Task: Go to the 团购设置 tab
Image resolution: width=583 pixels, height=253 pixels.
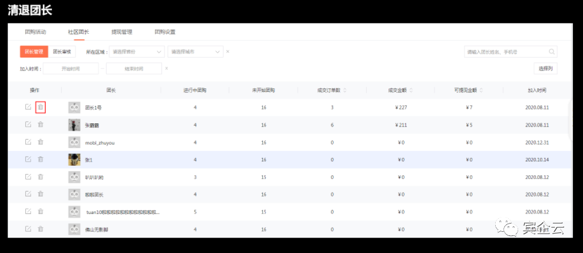Action: (x=165, y=32)
